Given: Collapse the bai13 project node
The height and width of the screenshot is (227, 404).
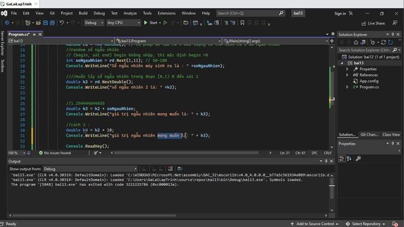Looking at the screenshot, I should [342, 63].
